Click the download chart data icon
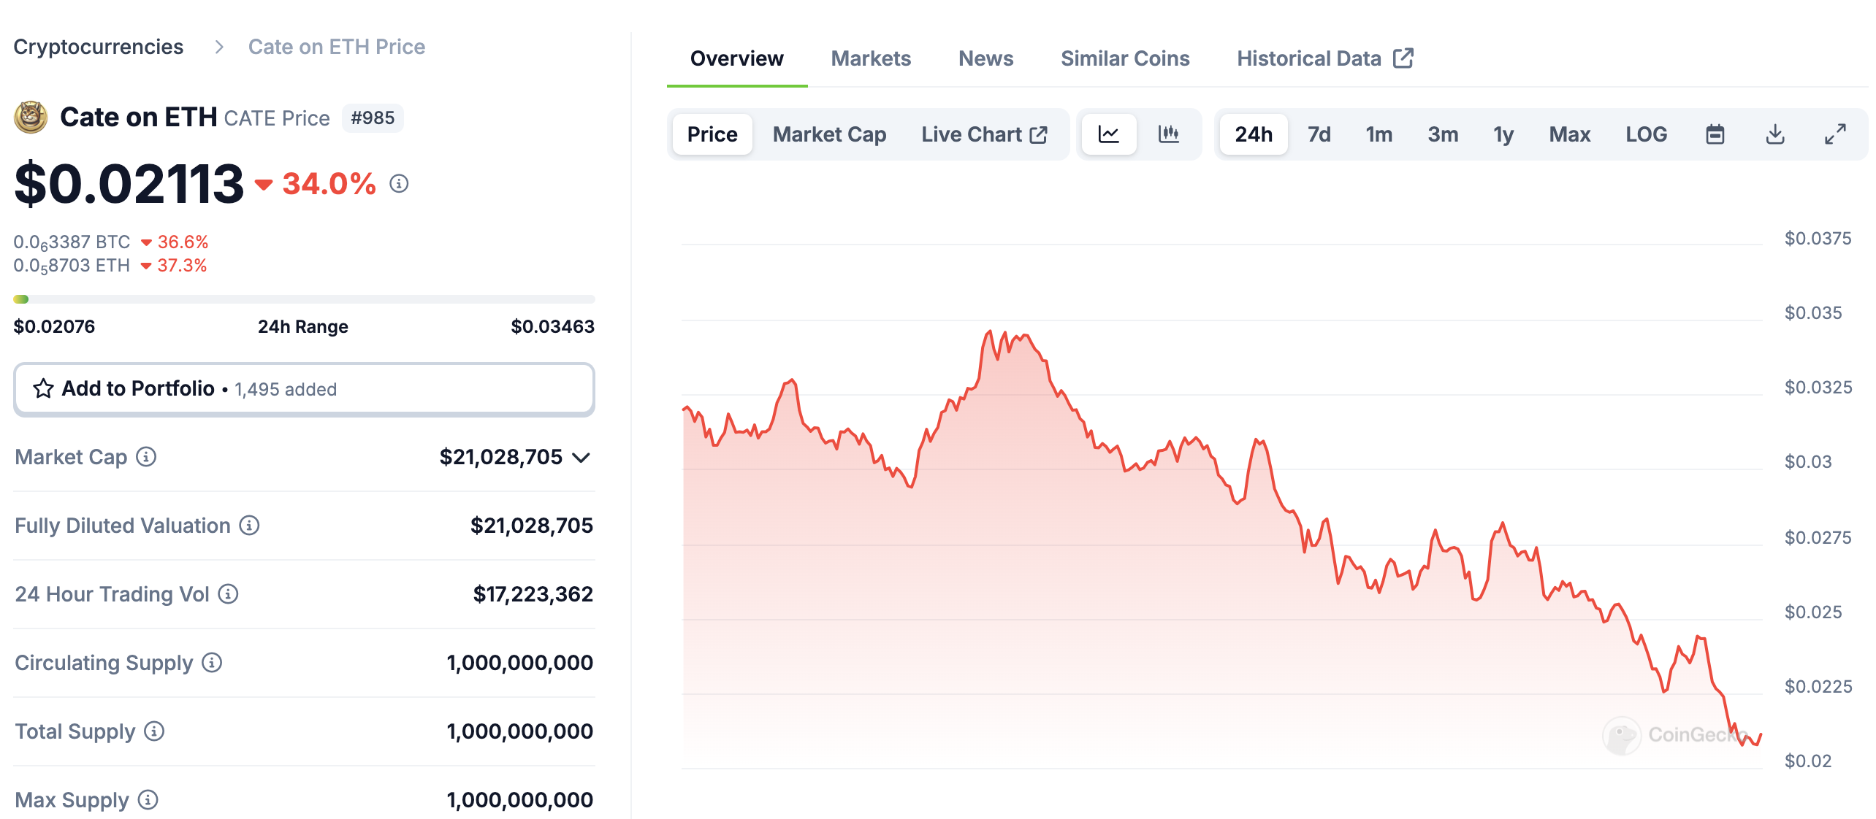Viewport: 1876px width, 819px height. [x=1774, y=134]
